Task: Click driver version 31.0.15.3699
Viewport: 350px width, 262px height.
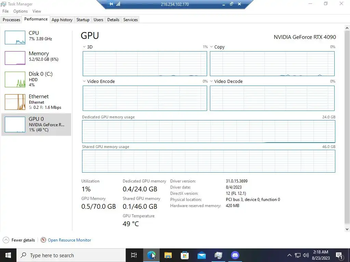Action: (237, 181)
